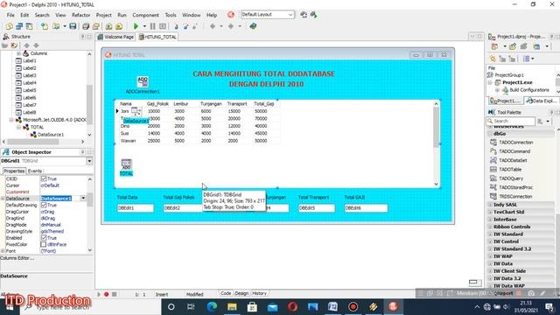560x315 pixels.
Task: Toggle the DefaultDrawing True checkbox
Action: pyautogui.click(x=44, y=205)
